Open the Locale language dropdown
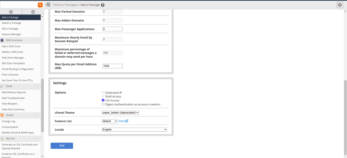Image resolution: width=347 pixels, height=158 pixels. (x=134, y=129)
